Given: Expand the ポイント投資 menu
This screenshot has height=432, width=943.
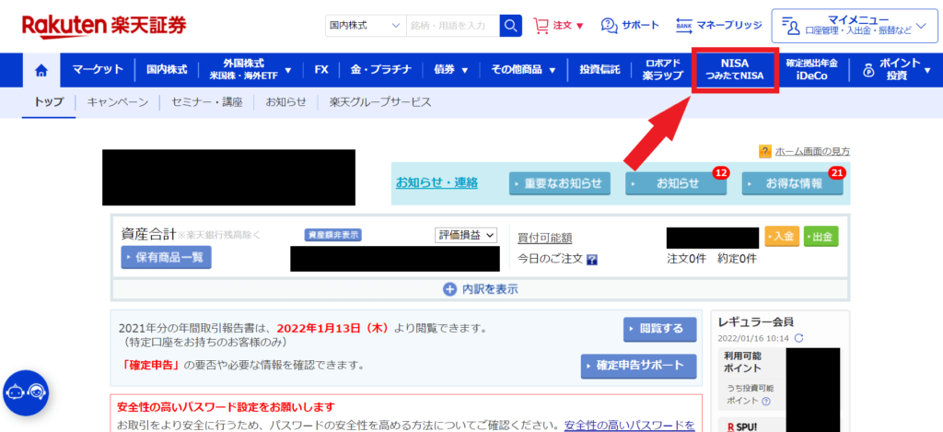Looking at the screenshot, I should tap(896, 70).
